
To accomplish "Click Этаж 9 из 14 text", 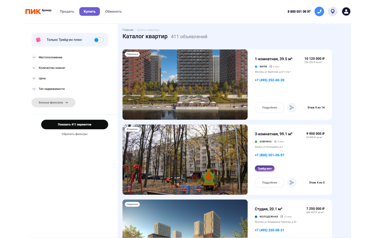I will pos(316,108).
